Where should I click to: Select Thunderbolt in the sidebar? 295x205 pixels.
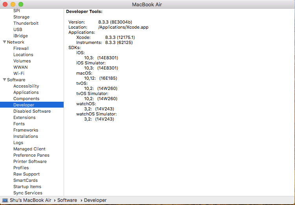26,23
